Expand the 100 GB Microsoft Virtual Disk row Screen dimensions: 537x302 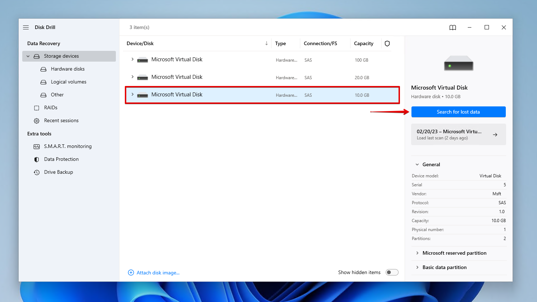click(132, 59)
